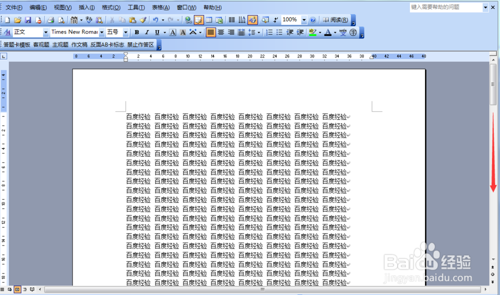The image size is (500, 295).
Task: Click the 简 Chinese conversion icon
Action: tap(74, 20)
